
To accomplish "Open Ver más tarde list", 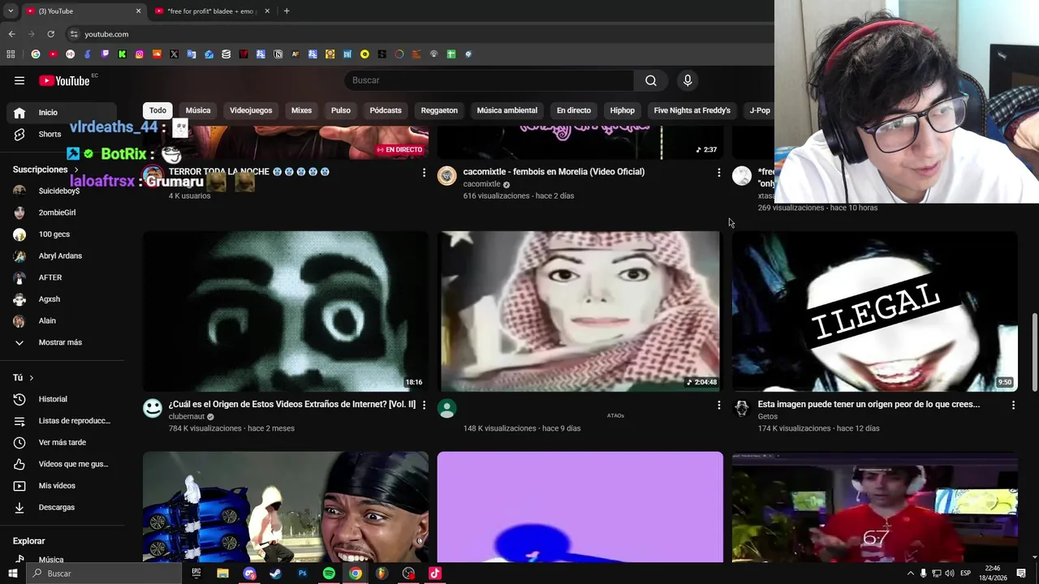I will pos(62,442).
